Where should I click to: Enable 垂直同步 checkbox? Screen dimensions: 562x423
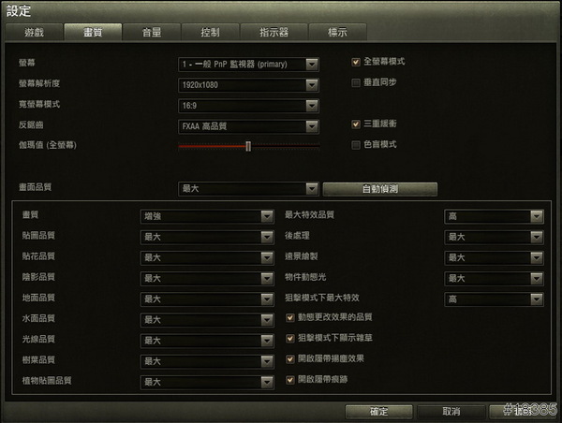(356, 82)
